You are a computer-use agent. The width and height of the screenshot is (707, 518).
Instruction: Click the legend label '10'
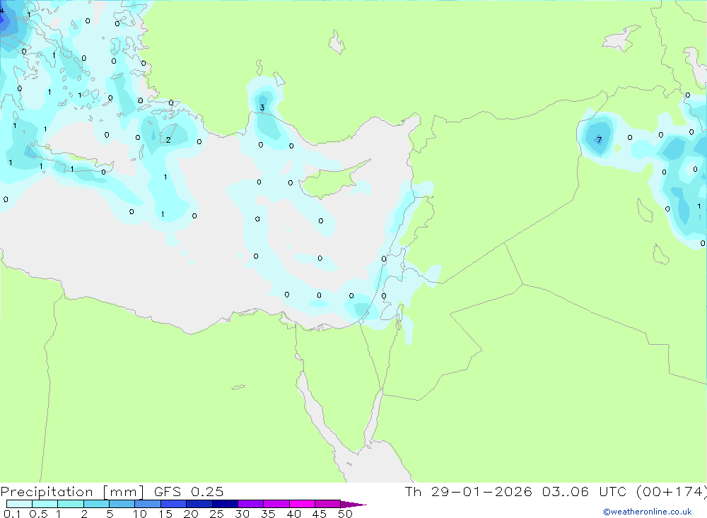coord(140,514)
